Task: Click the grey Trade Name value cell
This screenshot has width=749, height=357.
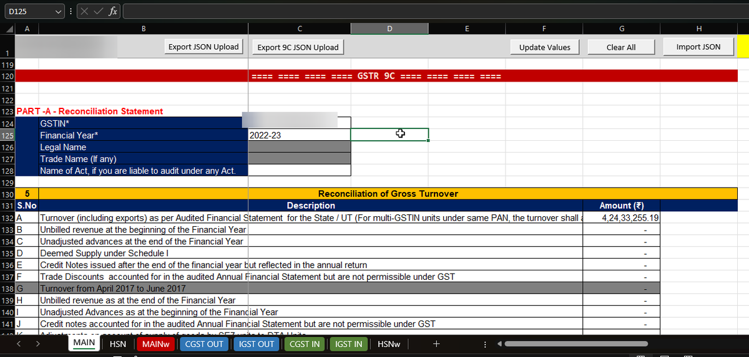Action: coord(299,159)
